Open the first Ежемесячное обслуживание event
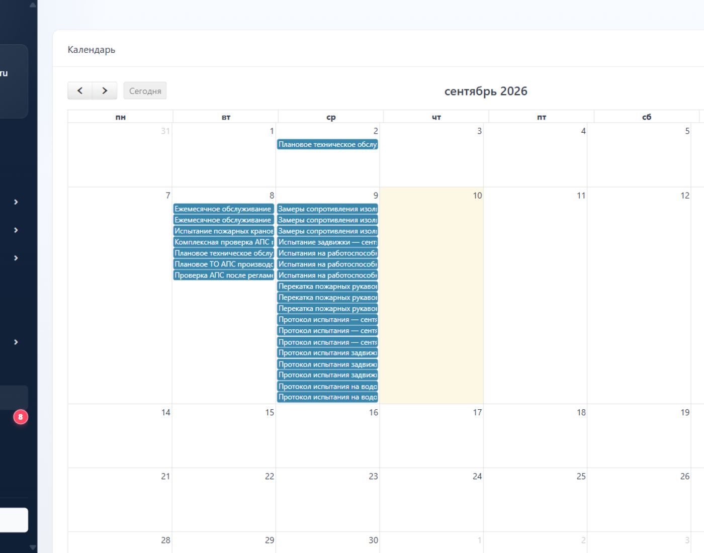The height and width of the screenshot is (553, 704). click(224, 209)
